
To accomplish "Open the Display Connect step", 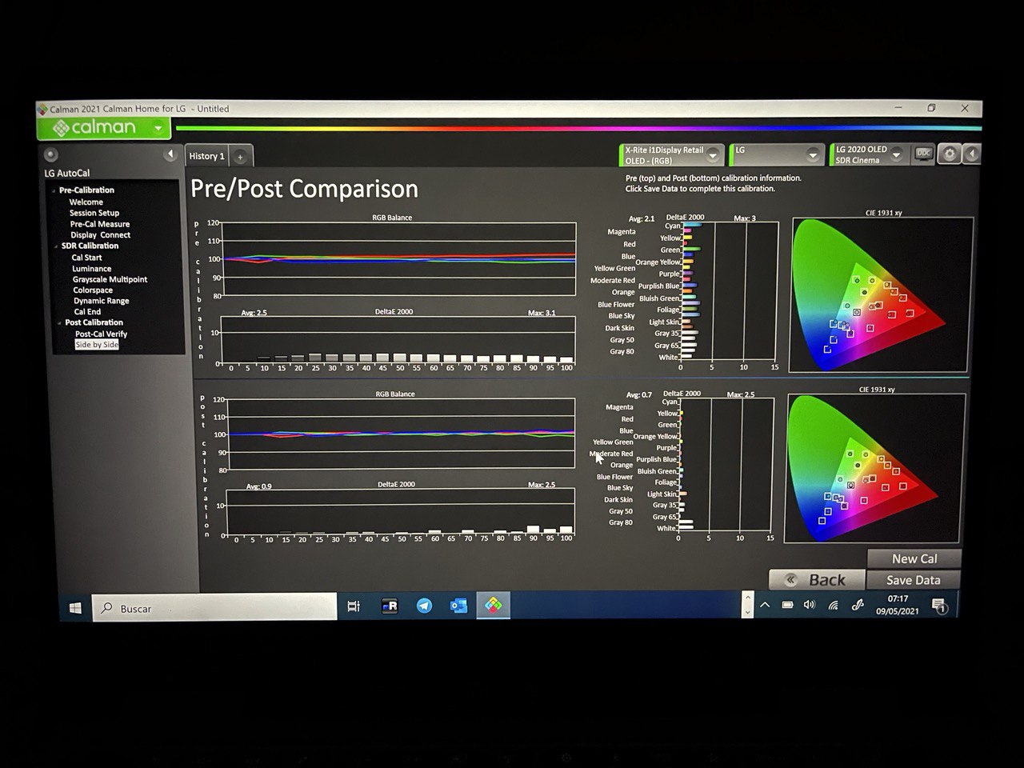I will tap(100, 235).
